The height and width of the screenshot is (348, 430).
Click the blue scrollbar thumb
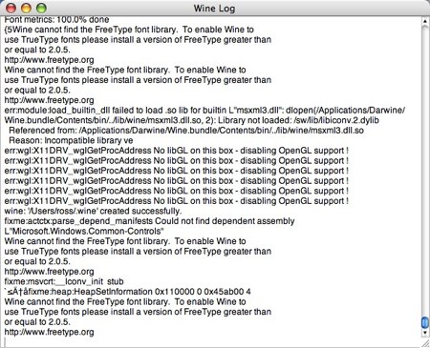425,322
